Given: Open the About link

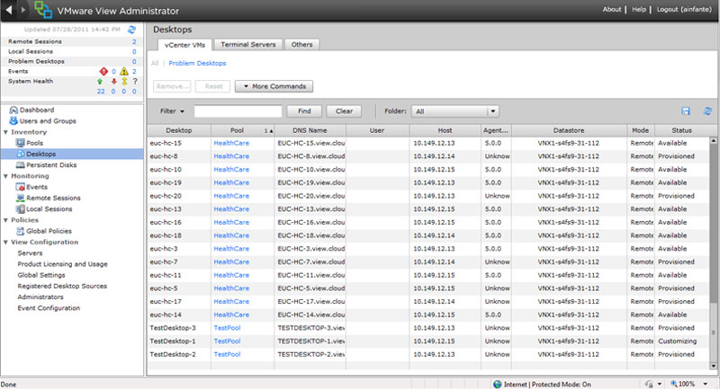Looking at the screenshot, I should (x=612, y=9).
